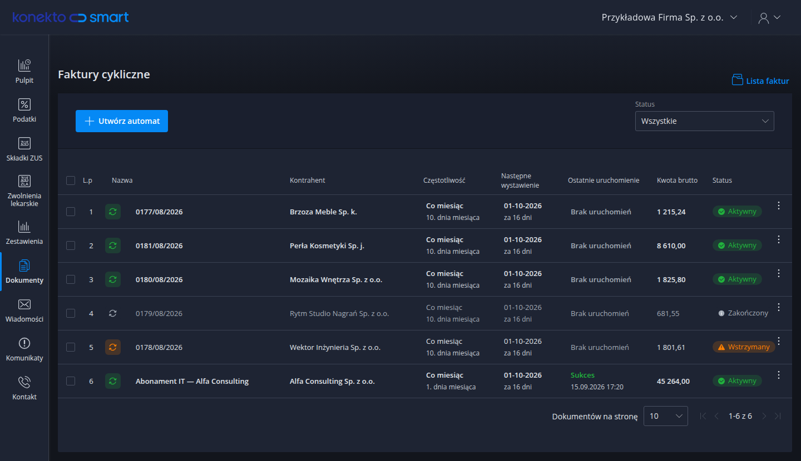The height and width of the screenshot is (461, 801).
Task: Open the Zestawienia chart icon
Action: tap(24, 227)
